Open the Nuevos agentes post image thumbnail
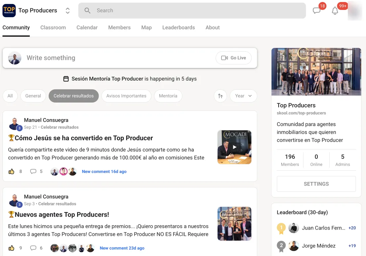Screen dimensions: 366x256 234,224
